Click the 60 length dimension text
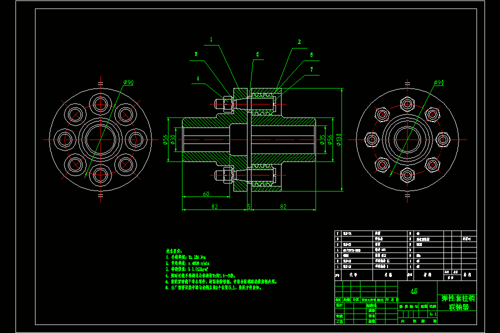500x333 pixels. 206,194
